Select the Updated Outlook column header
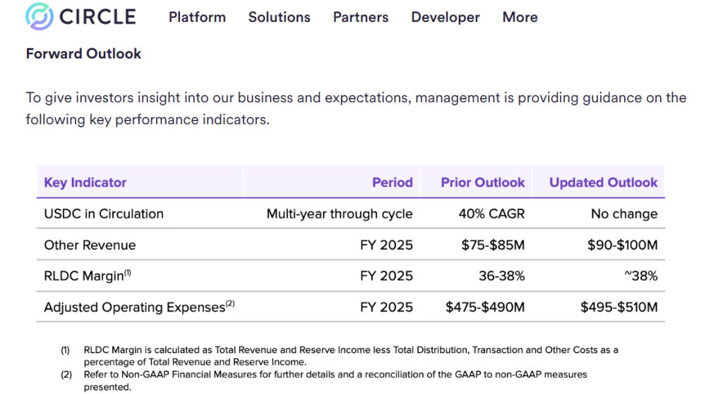Screen dimensions: 723x394 [x=604, y=183]
